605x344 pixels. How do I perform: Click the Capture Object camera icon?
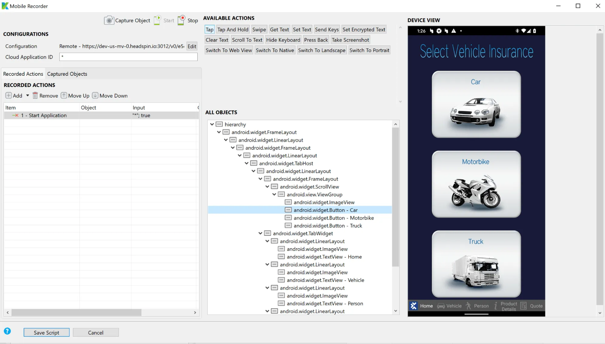[109, 20]
